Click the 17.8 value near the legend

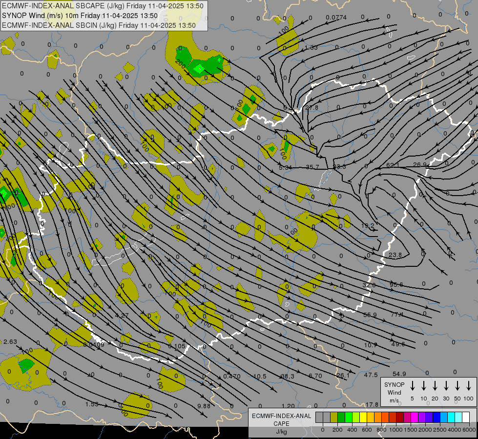[372, 404]
